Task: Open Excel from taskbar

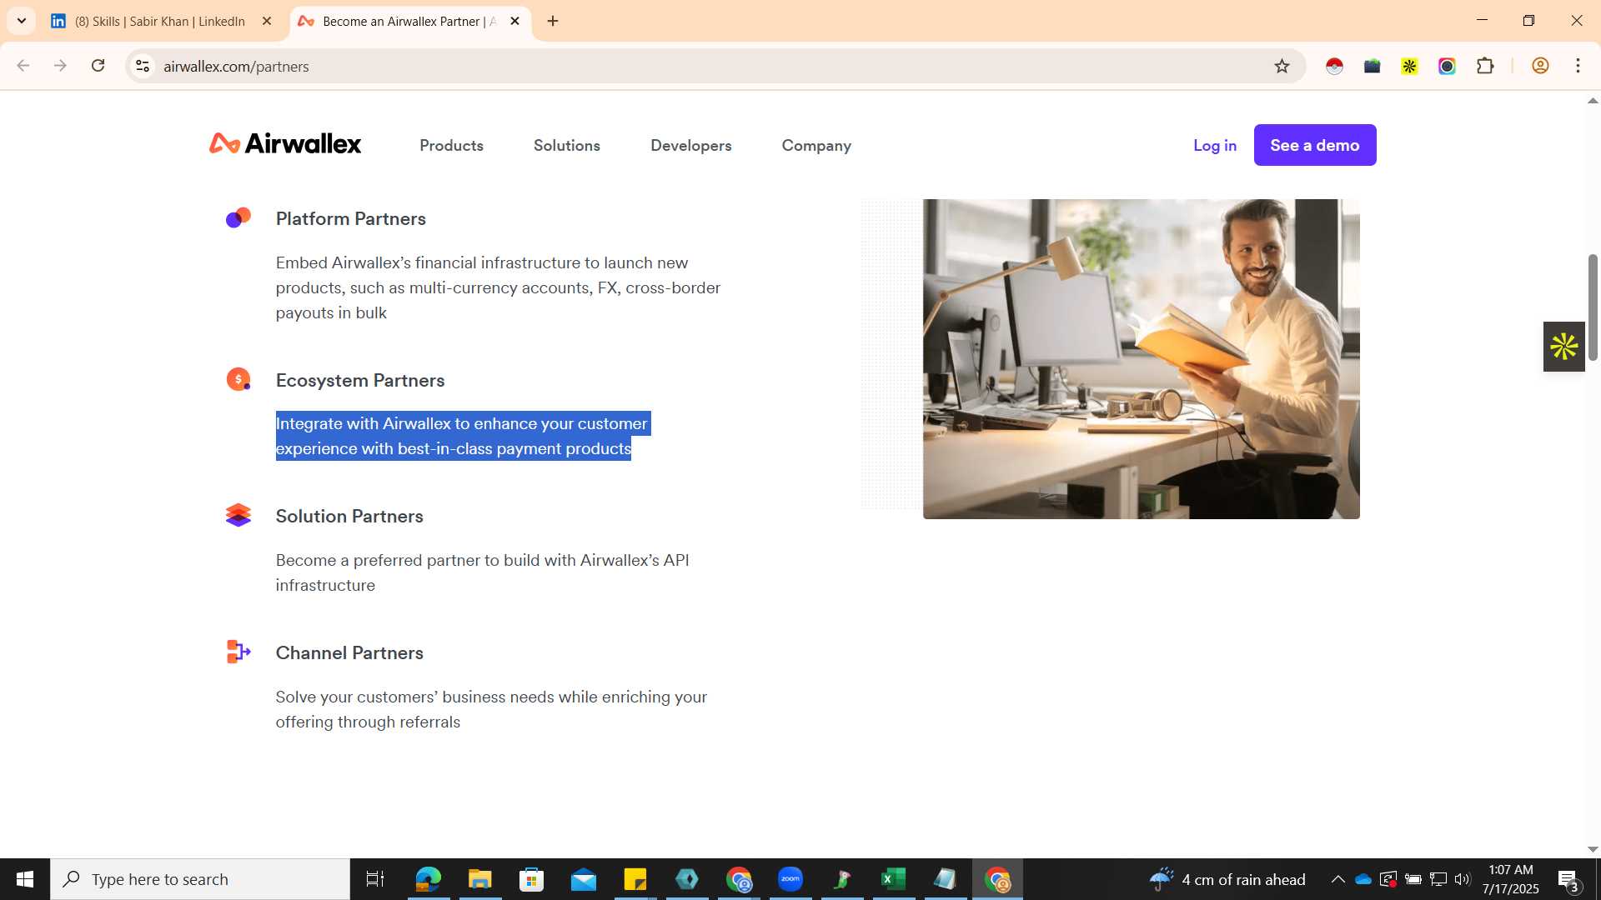Action: [894, 879]
